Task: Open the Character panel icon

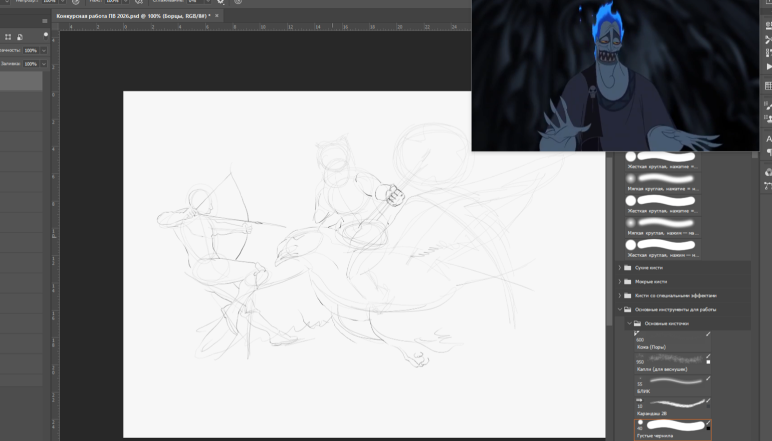Action: click(x=768, y=139)
